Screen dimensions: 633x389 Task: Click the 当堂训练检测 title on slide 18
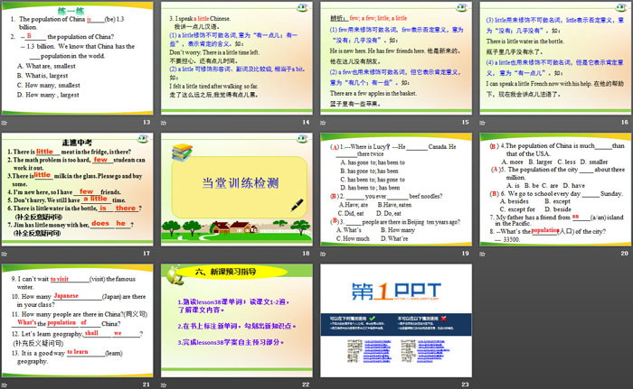point(238,183)
